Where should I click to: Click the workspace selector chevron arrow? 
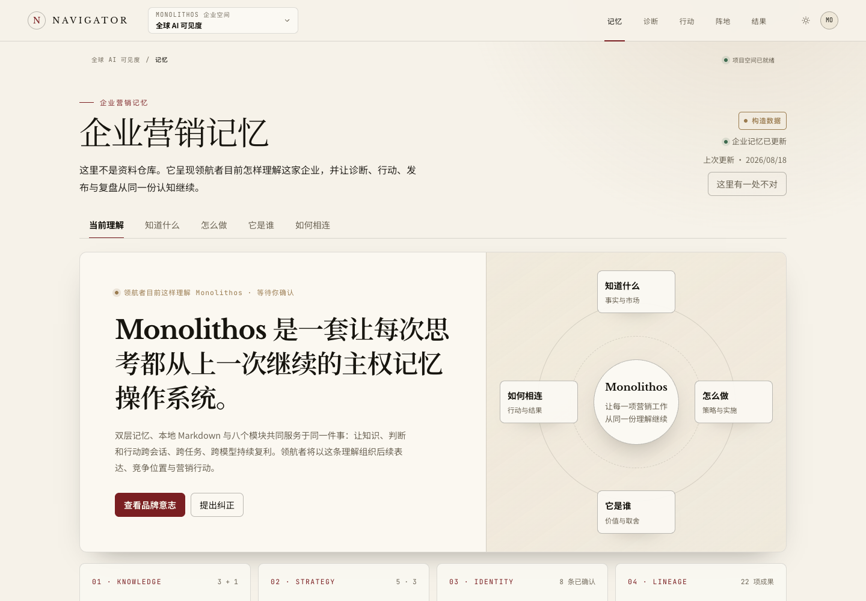pos(287,20)
